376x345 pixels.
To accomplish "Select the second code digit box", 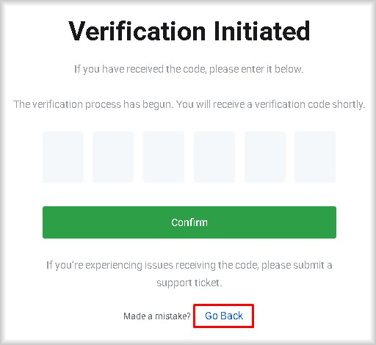I will pyautogui.click(x=113, y=157).
